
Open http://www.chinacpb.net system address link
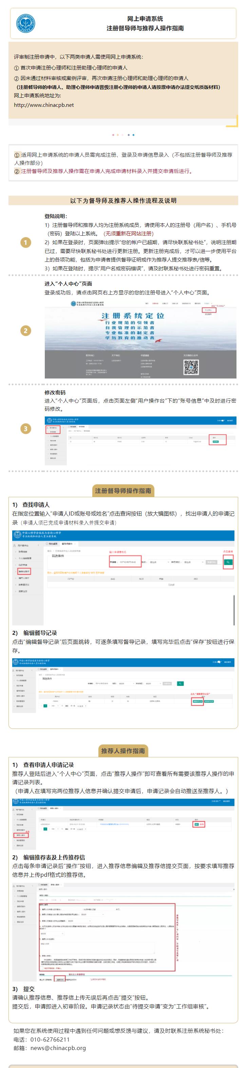44,105
